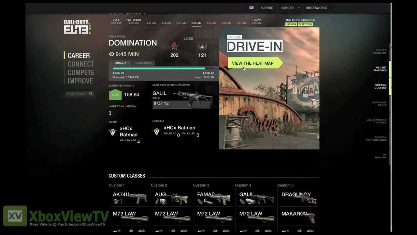Select the FAMAS weapon in Custom 3
417x235 pixels.
point(213,198)
